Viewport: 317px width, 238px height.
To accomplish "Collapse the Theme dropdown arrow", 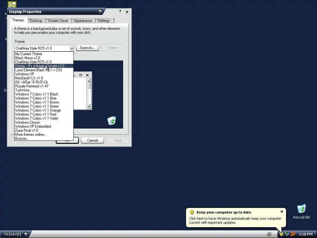I will pos(72,48).
